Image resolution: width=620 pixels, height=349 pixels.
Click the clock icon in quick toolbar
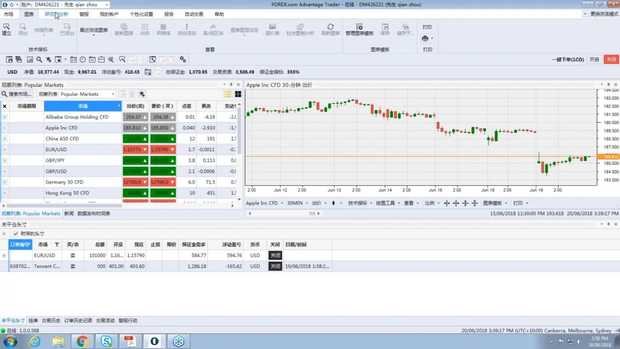click(83, 59)
